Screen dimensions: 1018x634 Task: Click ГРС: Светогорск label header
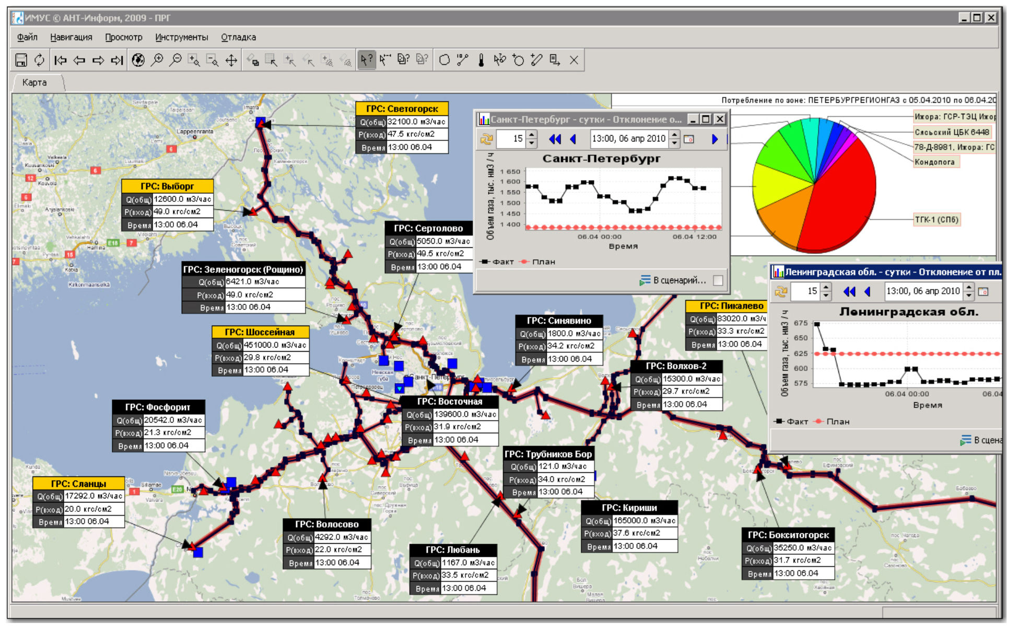402,109
